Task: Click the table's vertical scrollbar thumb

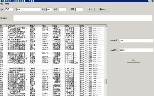Action: pos(105,81)
